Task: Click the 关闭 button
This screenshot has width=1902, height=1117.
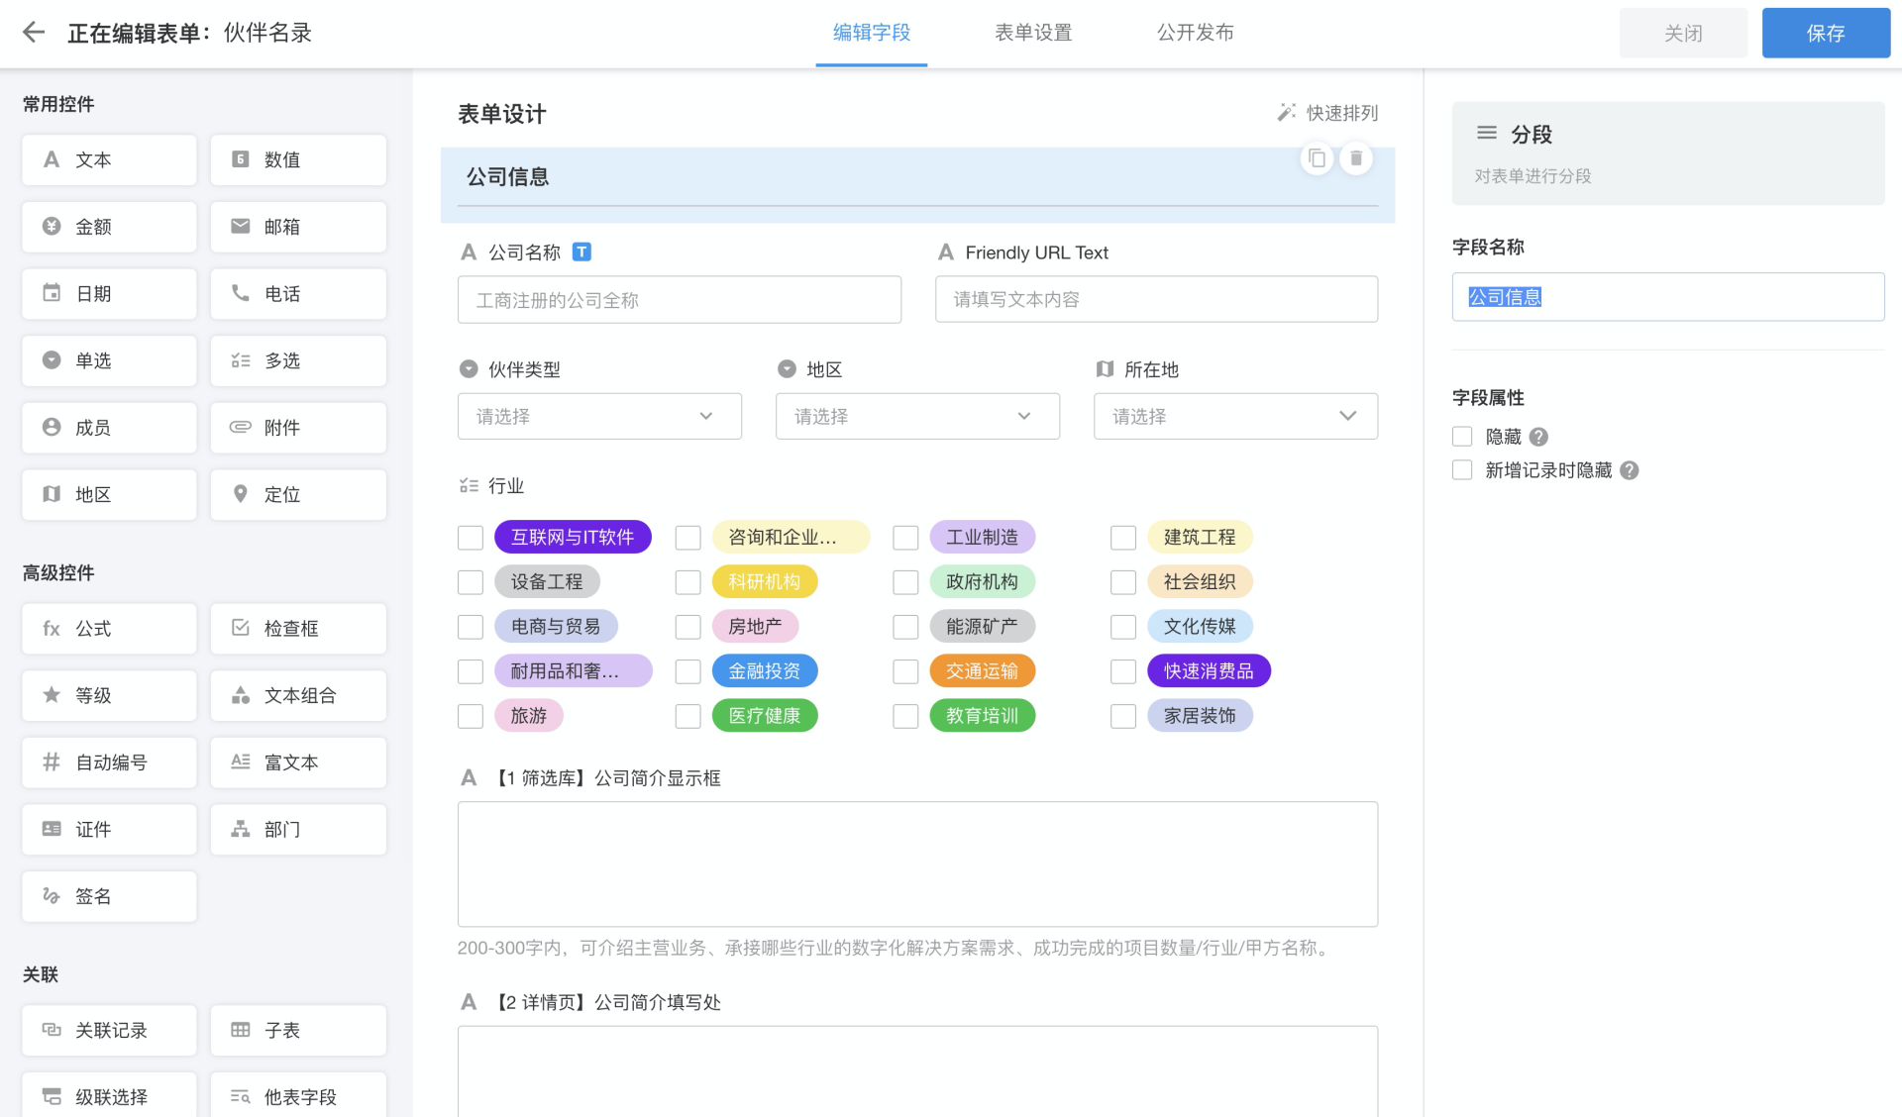Action: point(1683,34)
